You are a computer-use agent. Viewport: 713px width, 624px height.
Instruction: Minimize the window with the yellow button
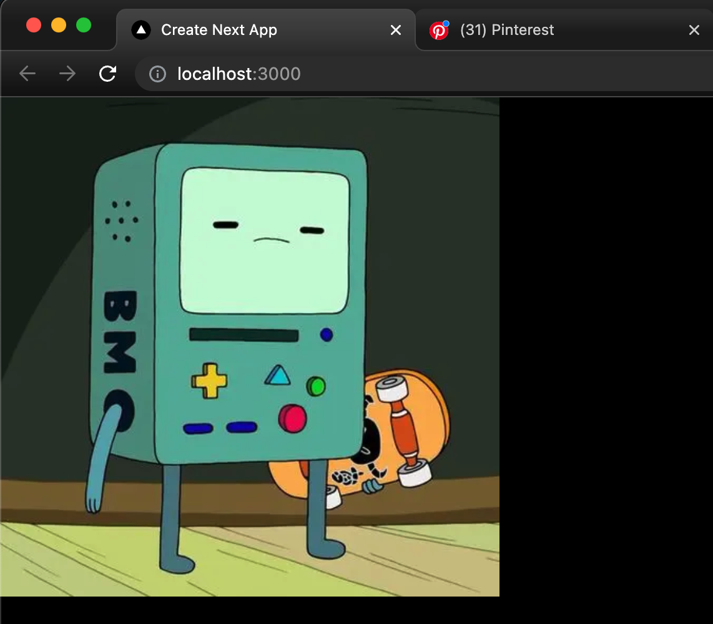(x=59, y=25)
